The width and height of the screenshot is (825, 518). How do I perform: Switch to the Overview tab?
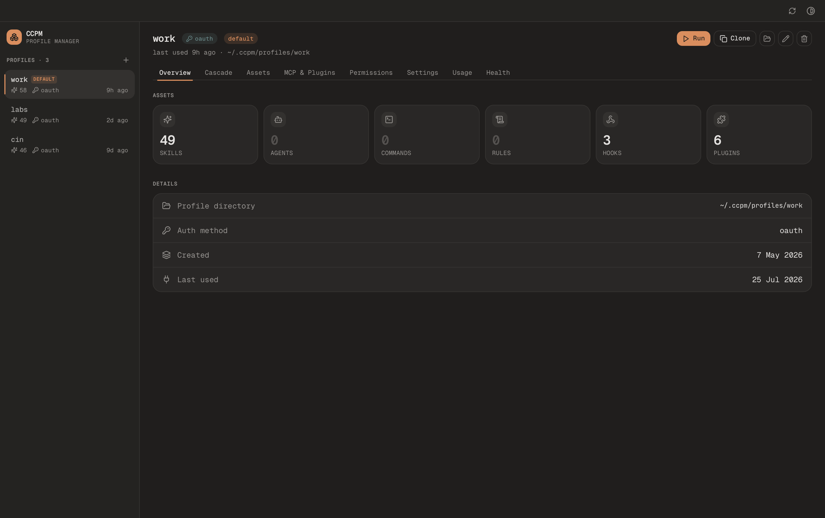pos(175,73)
